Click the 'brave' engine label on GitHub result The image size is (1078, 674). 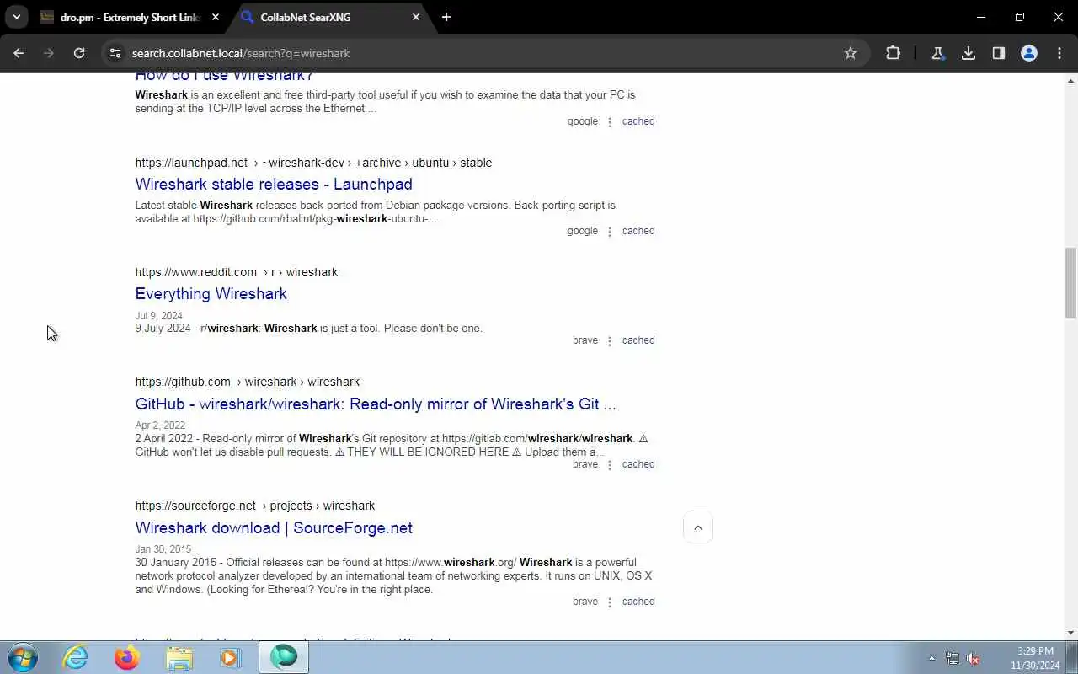(585, 464)
